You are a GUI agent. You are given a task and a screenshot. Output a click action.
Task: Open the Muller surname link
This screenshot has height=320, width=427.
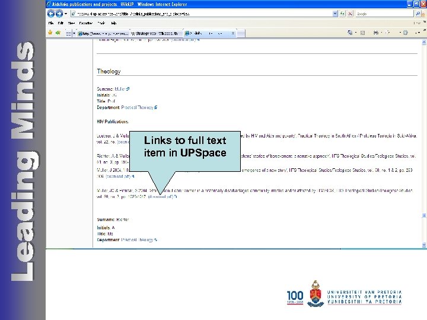coord(122,89)
